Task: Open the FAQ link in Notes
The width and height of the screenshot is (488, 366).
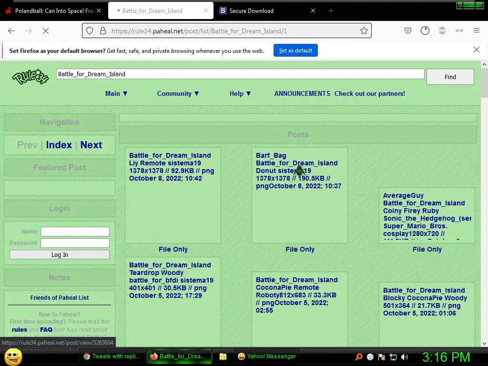Action: click(x=46, y=330)
